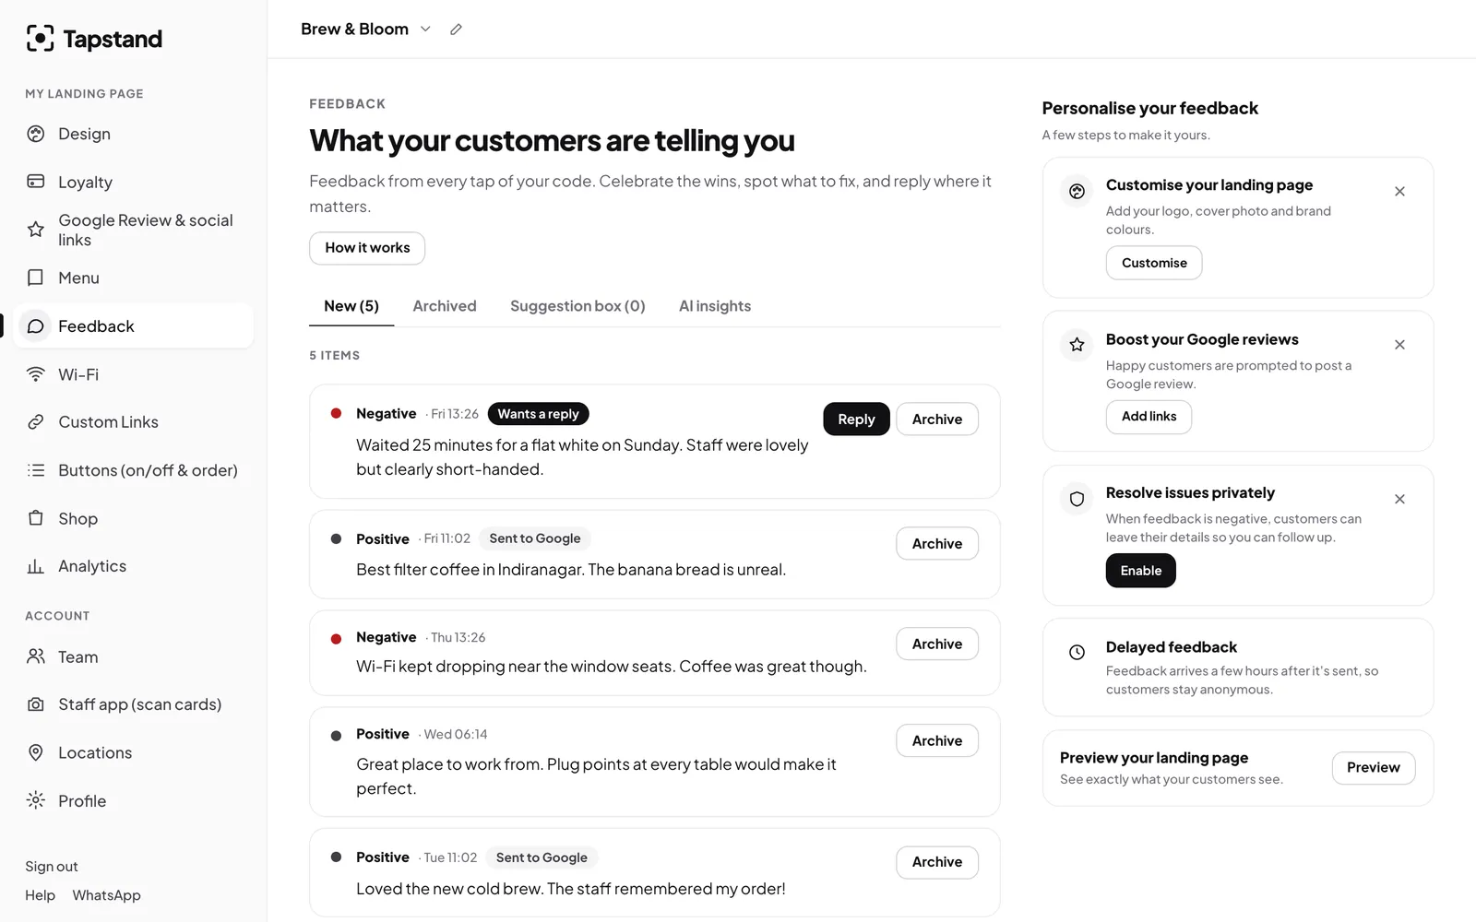The image size is (1476, 922).
Task: Open the Suggestion box (0) tab
Action: tap(577, 306)
